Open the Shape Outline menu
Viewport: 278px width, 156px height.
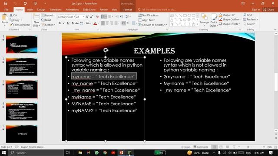tap(230, 19)
